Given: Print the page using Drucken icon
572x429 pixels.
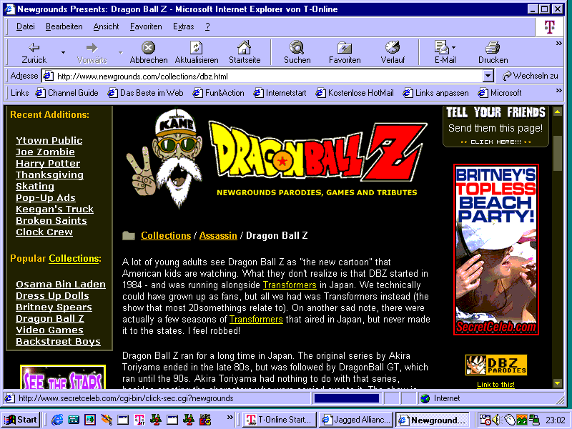Looking at the screenshot, I should [493, 48].
